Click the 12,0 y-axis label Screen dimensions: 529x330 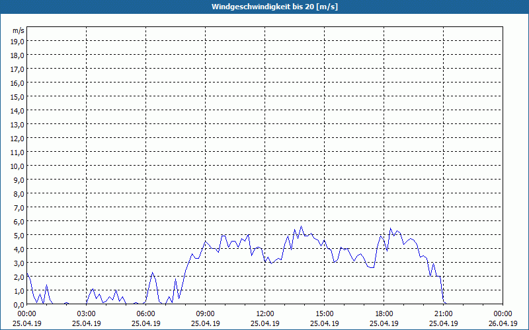pyautogui.click(x=17, y=139)
